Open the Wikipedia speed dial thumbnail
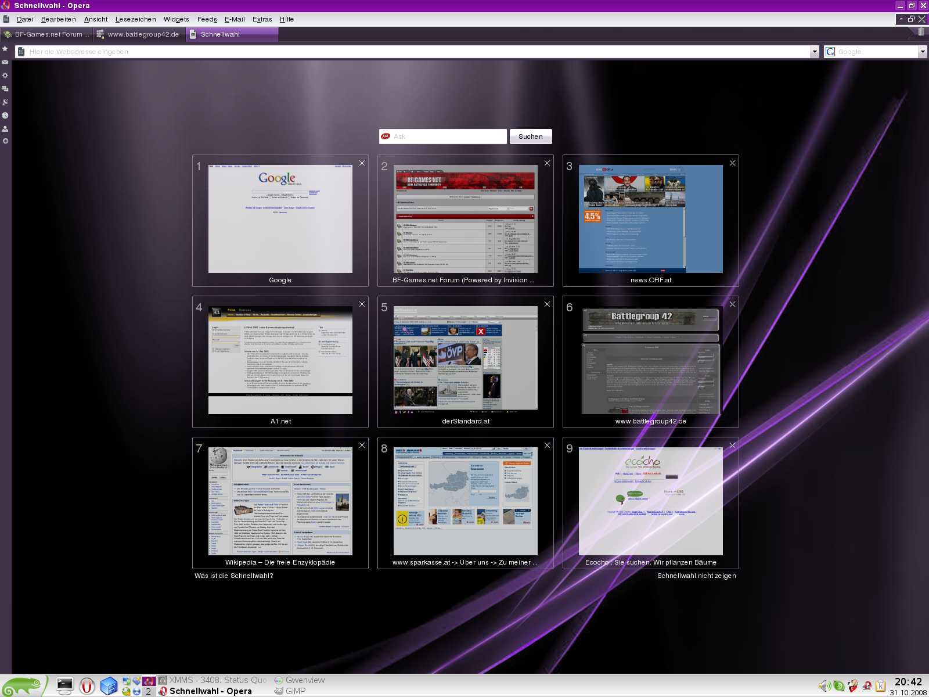This screenshot has width=929, height=697. pos(280,501)
